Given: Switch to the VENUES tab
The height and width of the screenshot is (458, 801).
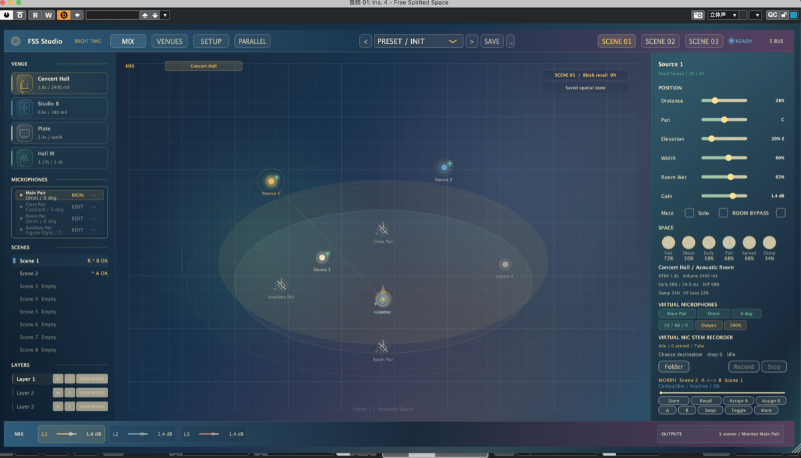Looking at the screenshot, I should tap(170, 41).
